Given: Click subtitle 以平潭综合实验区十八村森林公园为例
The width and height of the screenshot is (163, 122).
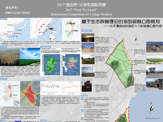Looking at the screenshot, I should pos(133,26).
